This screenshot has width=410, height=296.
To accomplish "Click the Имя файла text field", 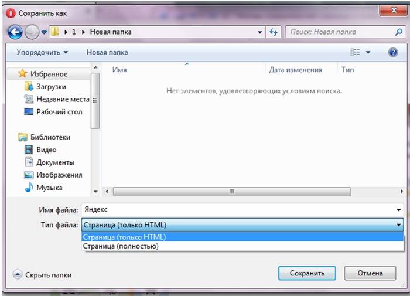I will (x=234, y=209).
